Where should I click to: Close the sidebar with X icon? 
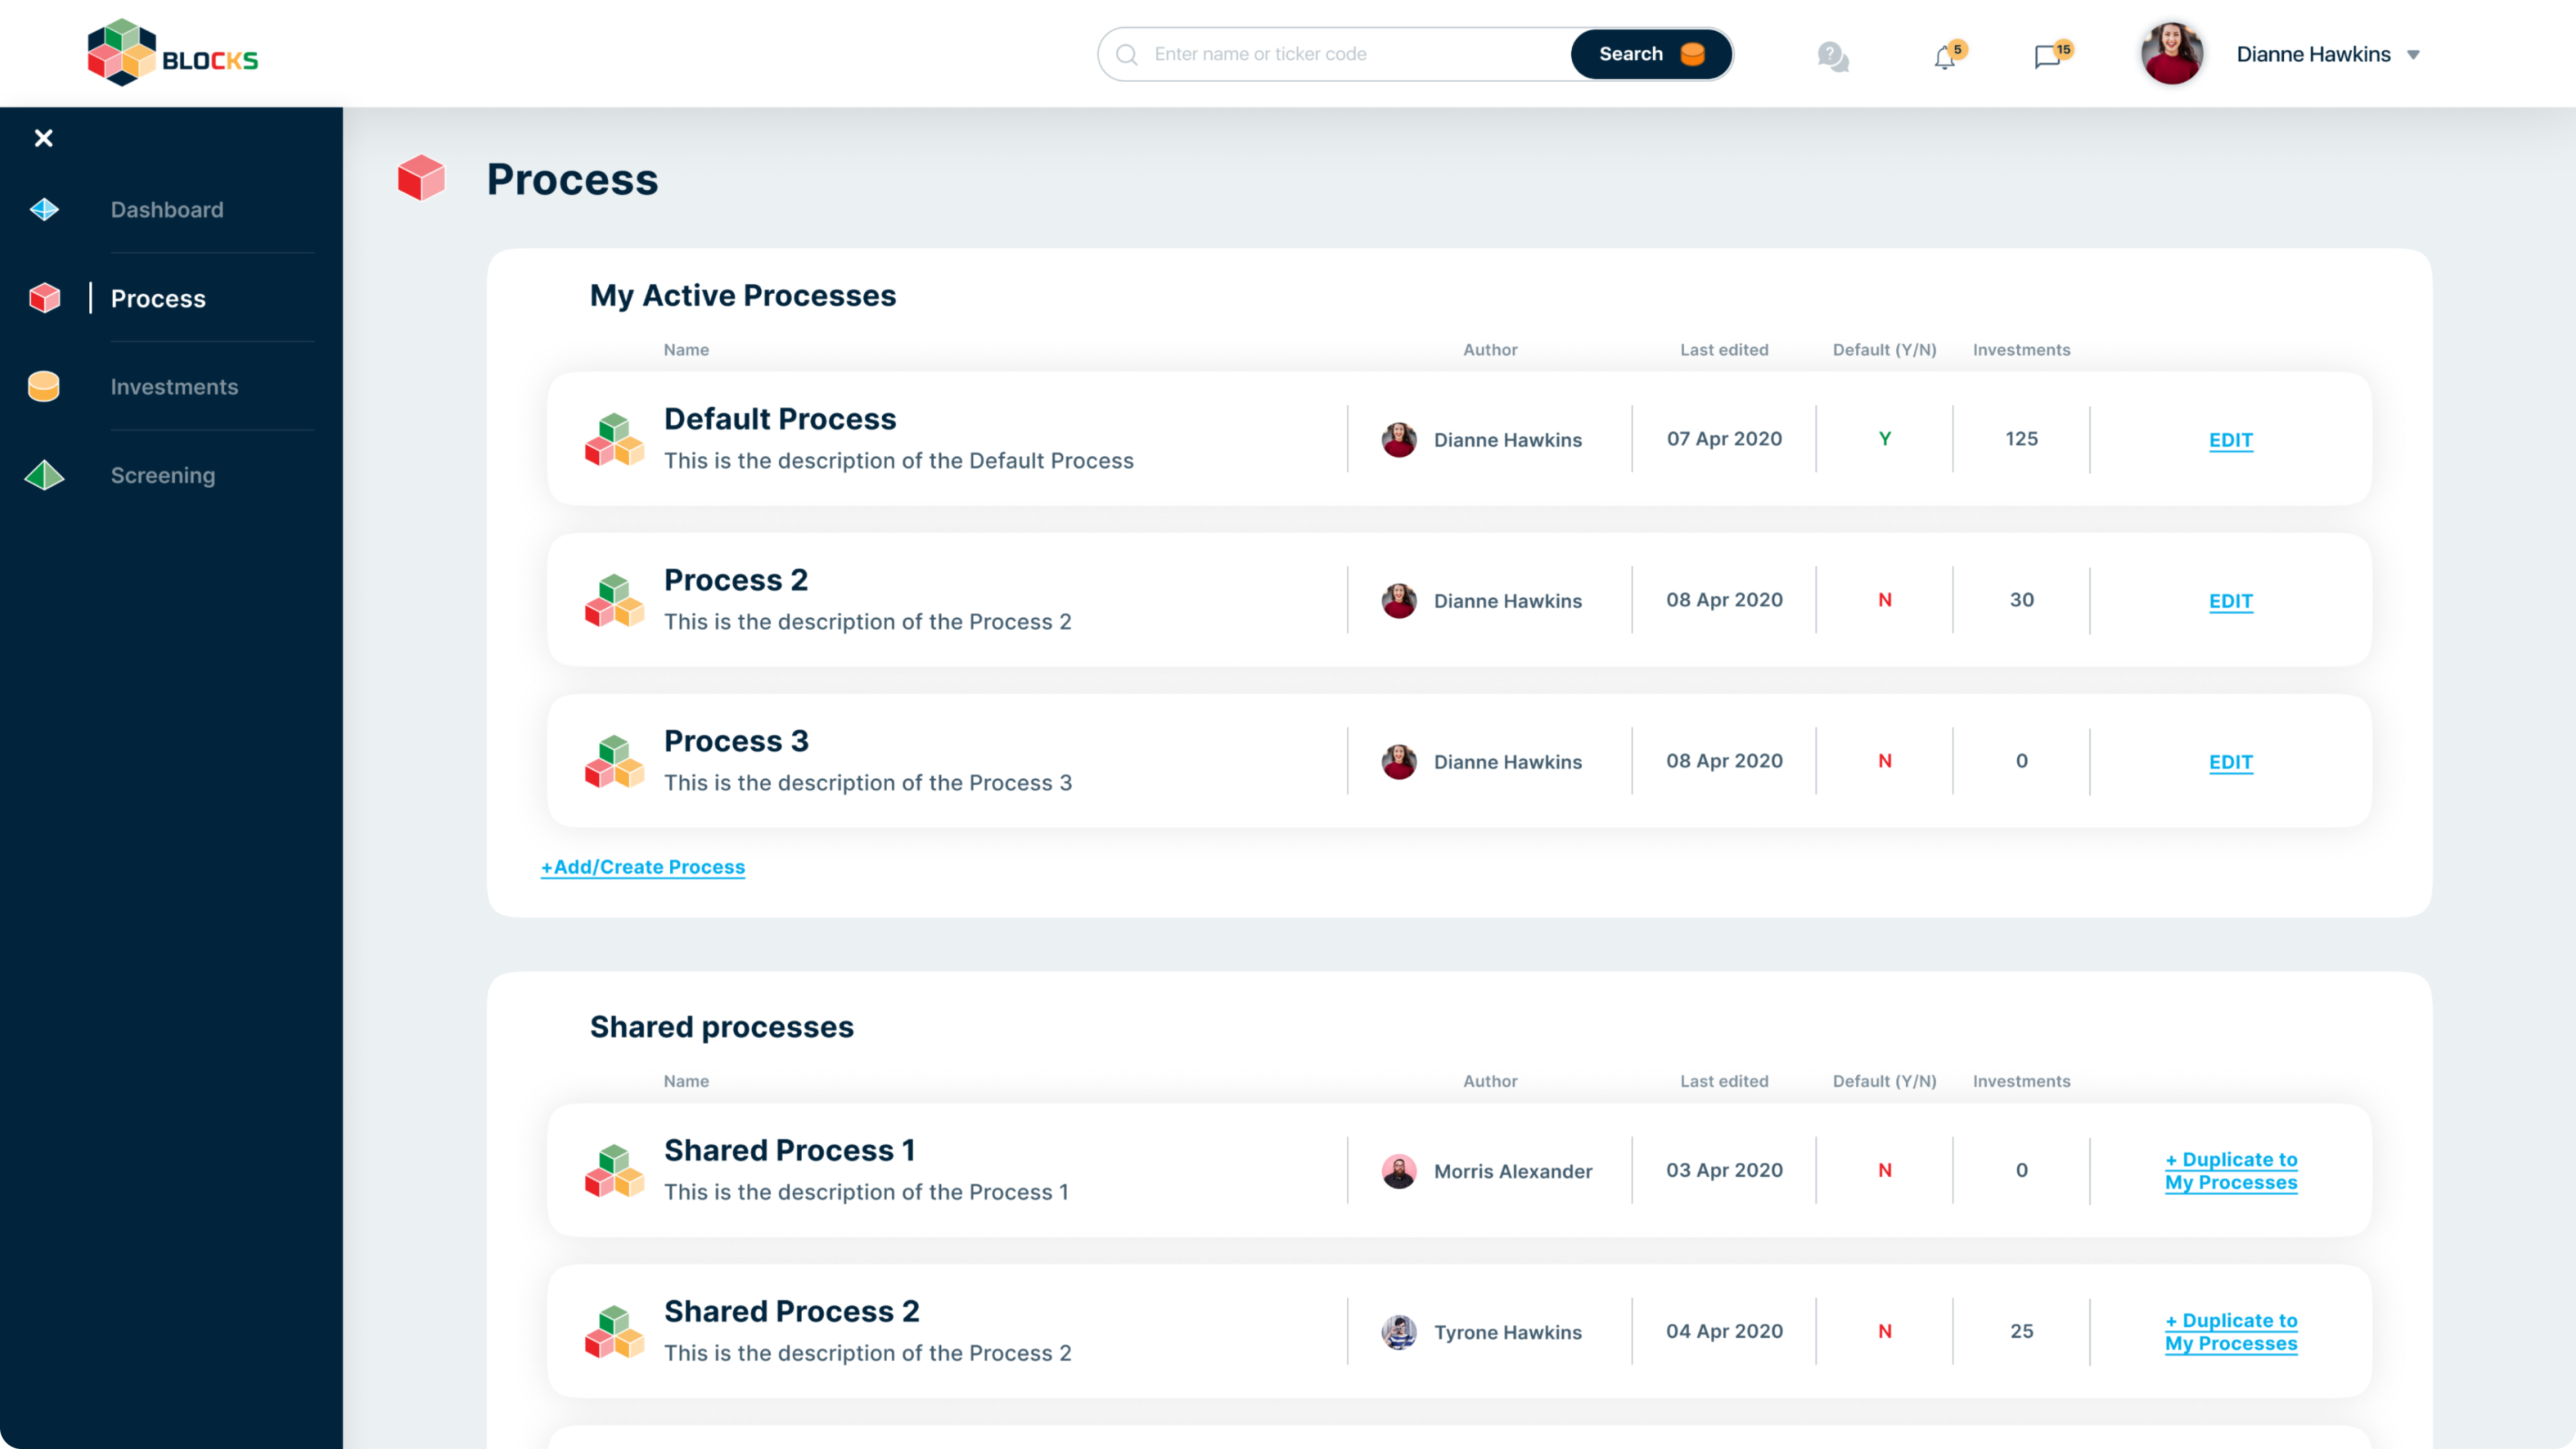coord(43,138)
